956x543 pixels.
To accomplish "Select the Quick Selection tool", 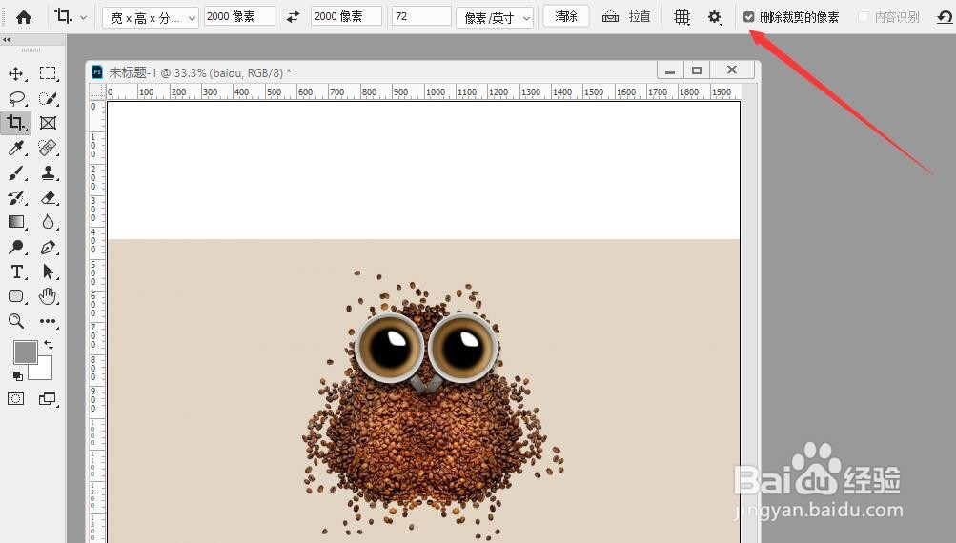I will [48, 98].
